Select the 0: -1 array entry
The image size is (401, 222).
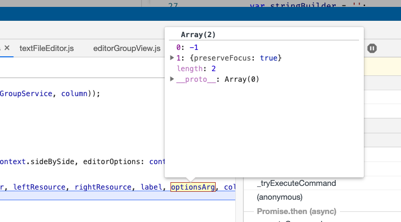coord(187,47)
